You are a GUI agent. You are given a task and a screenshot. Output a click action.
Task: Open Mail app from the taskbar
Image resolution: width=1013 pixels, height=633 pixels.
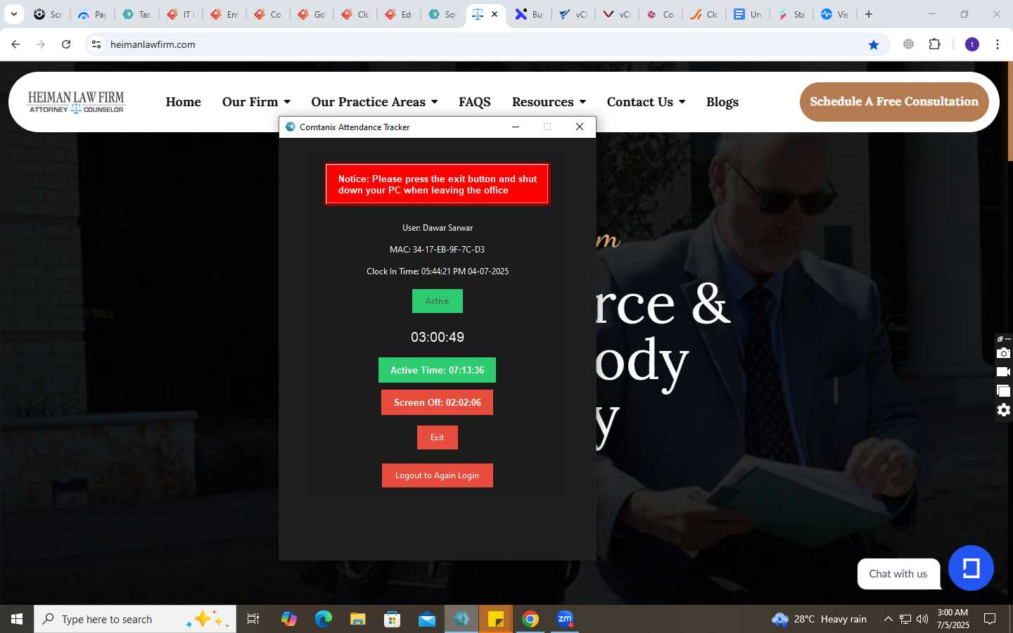point(427,619)
